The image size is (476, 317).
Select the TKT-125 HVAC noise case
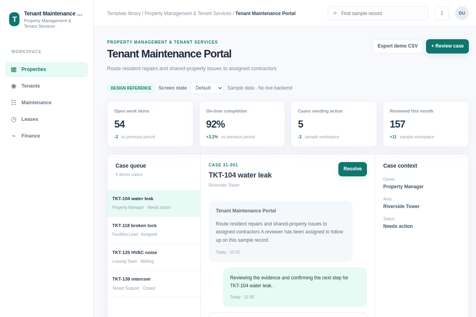(x=154, y=257)
